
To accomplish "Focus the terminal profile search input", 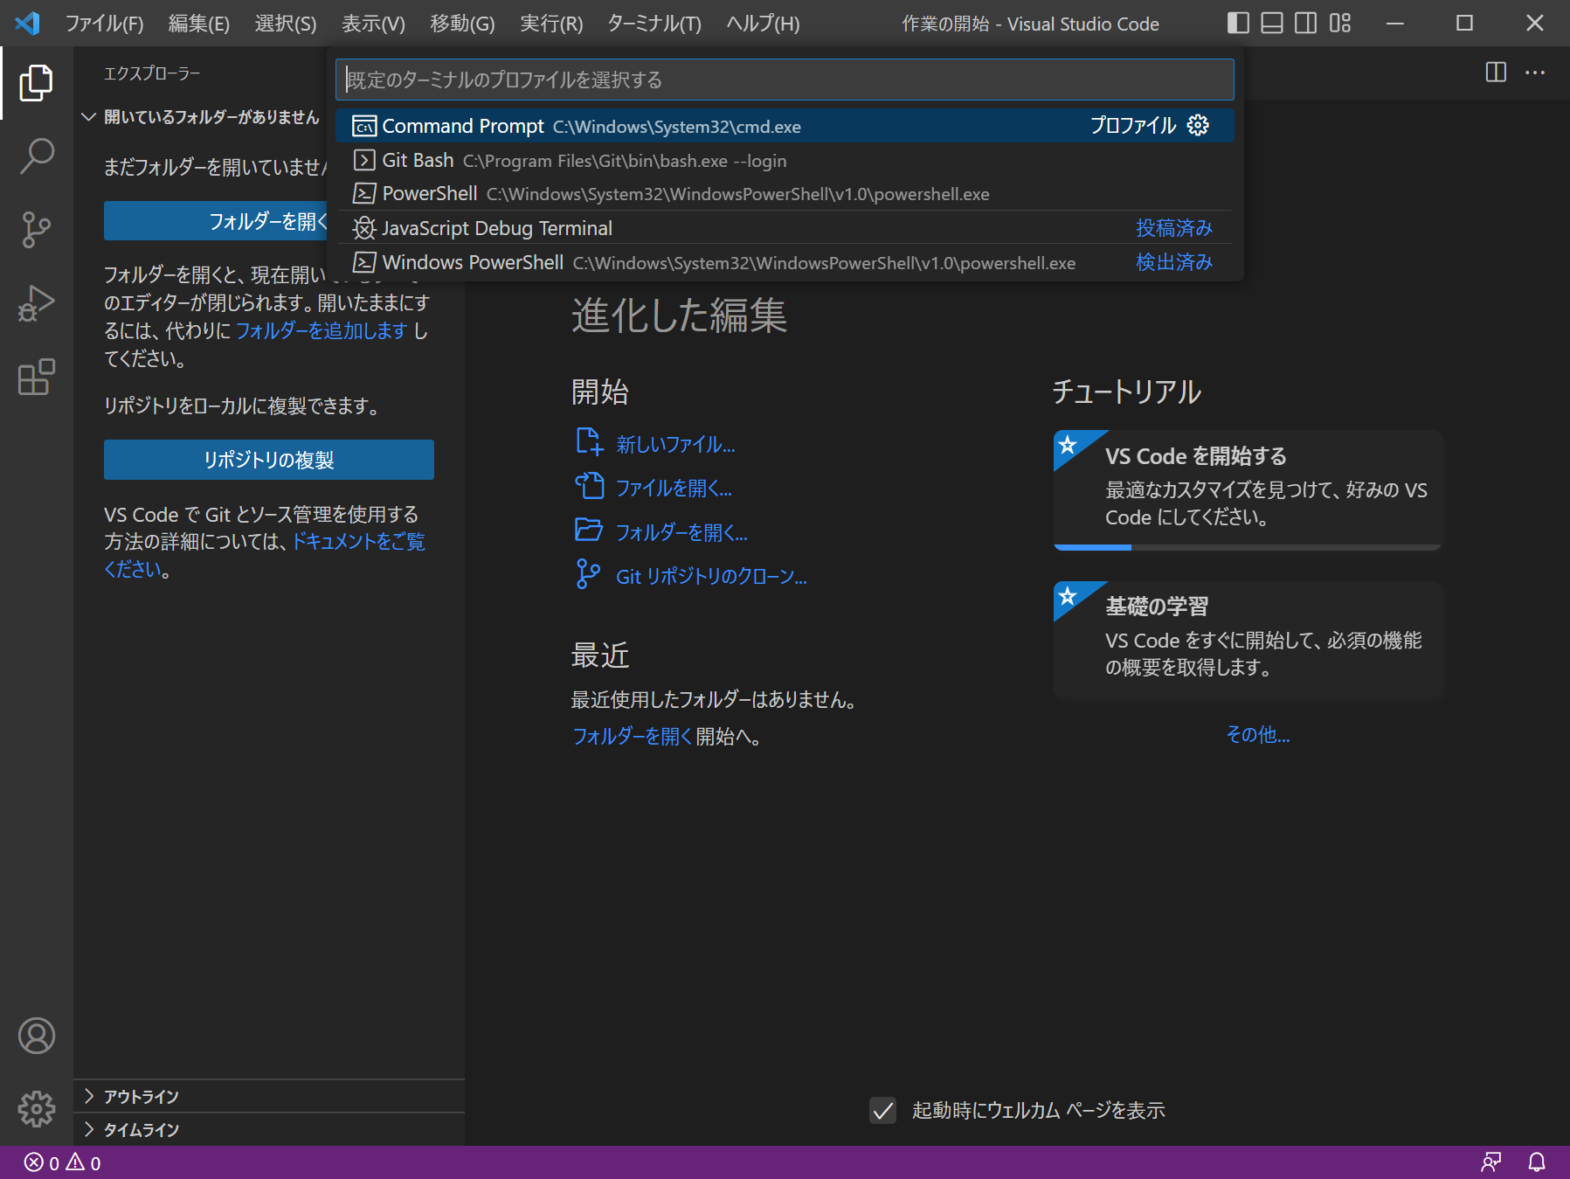I will (x=785, y=80).
